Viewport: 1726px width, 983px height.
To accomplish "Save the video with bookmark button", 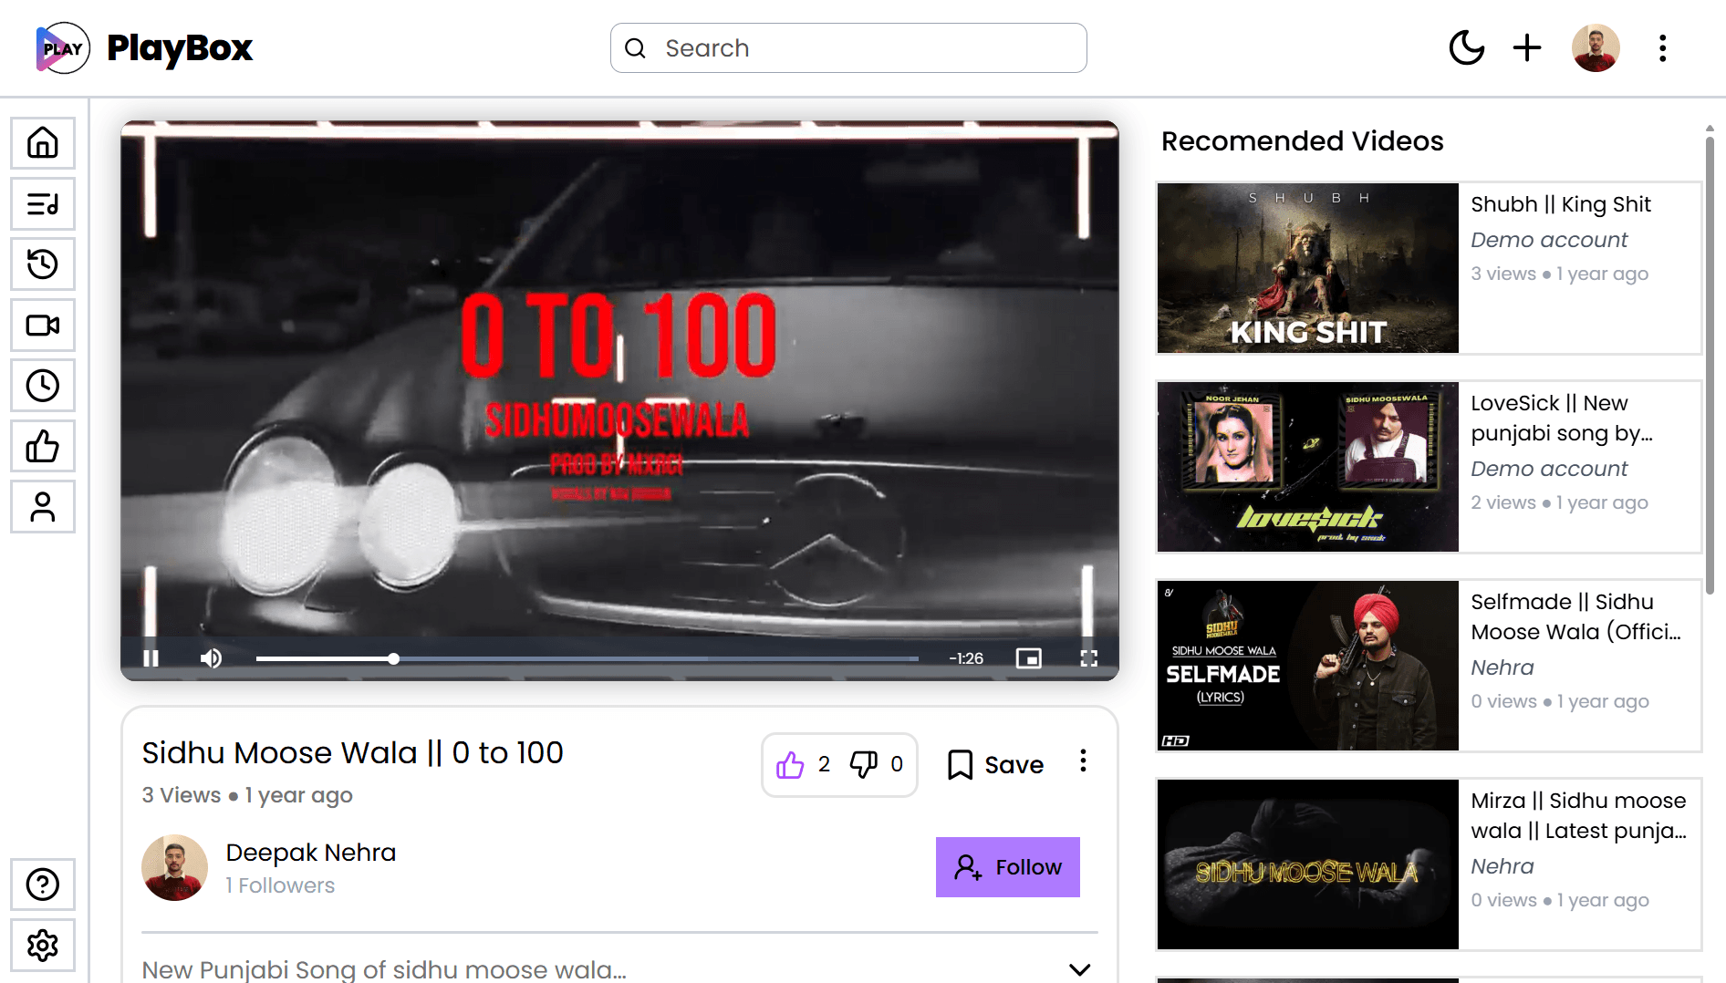I will tap(995, 765).
